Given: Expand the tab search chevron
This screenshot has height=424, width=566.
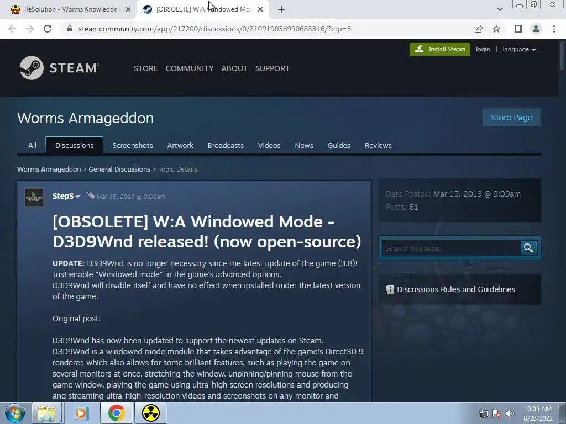Looking at the screenshot, I should [500, 9].
